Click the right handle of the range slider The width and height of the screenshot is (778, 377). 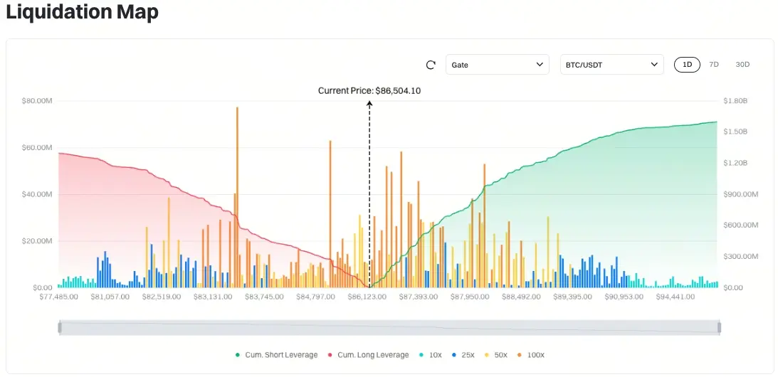coord(719,327)
